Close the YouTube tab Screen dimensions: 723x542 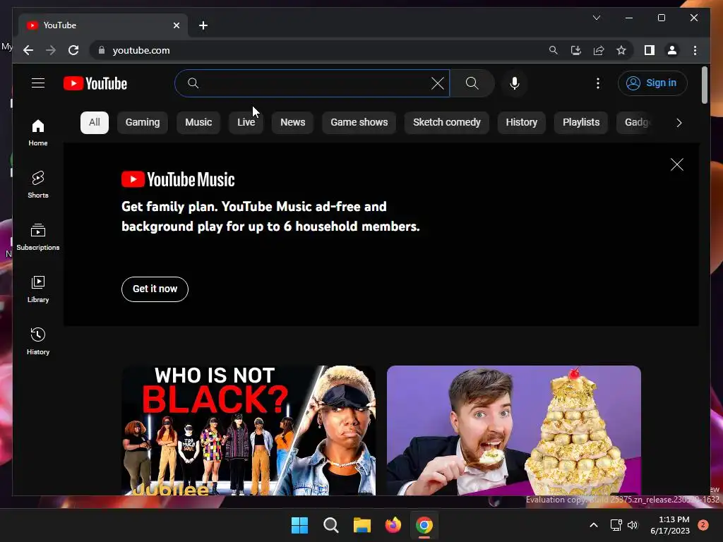click(x=176, y=25)
